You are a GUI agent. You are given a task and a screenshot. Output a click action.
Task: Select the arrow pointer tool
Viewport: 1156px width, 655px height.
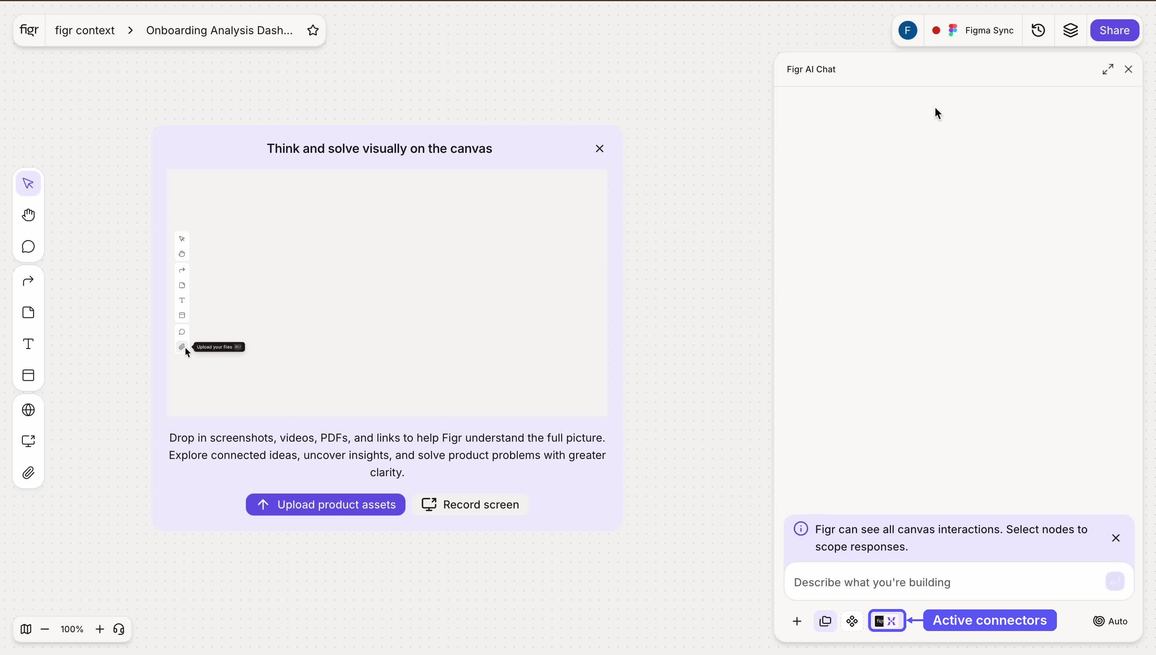click(x=28, y=183)
